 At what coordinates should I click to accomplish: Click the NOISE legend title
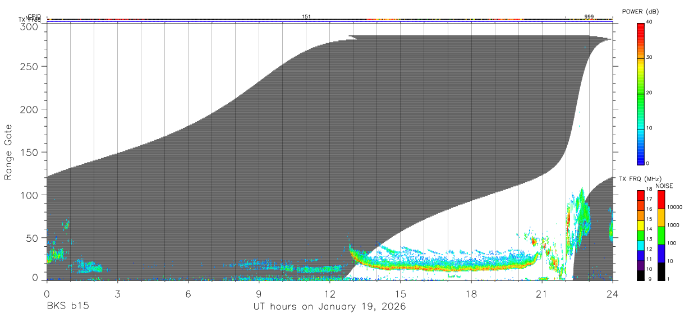pyautogui.click(x=663, y=186)
